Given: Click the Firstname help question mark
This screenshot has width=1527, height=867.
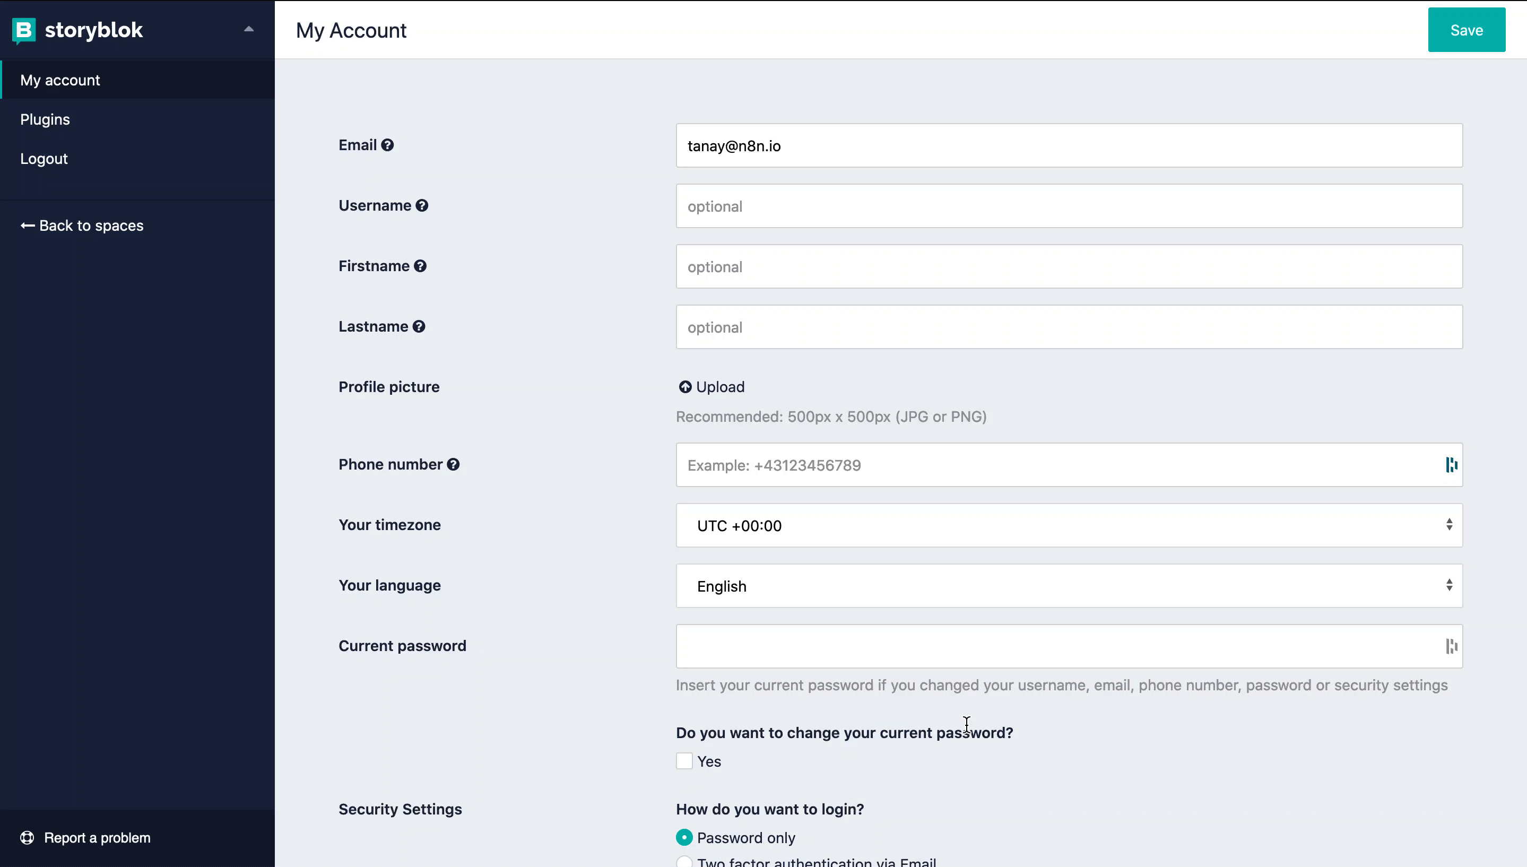Looking at the screenshot, I should (x=420, y=266).
